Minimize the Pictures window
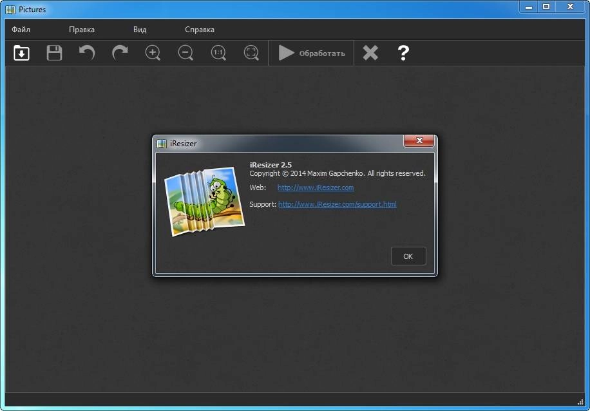The height and width of the screenshot is (411, 590). (529, 7)
